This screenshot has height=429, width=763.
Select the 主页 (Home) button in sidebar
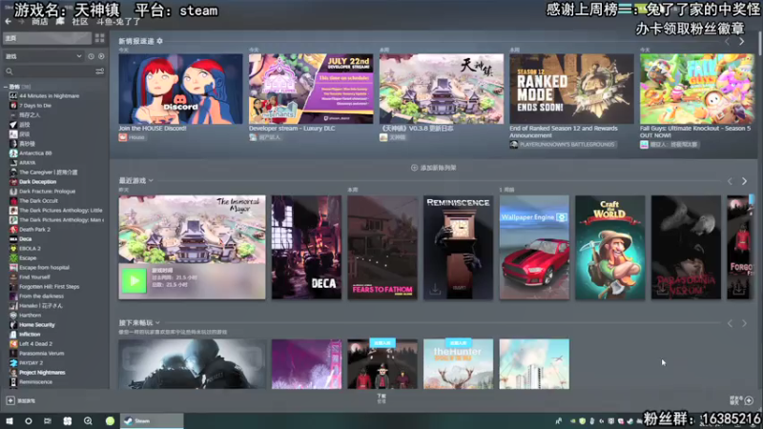pos(47,38)
